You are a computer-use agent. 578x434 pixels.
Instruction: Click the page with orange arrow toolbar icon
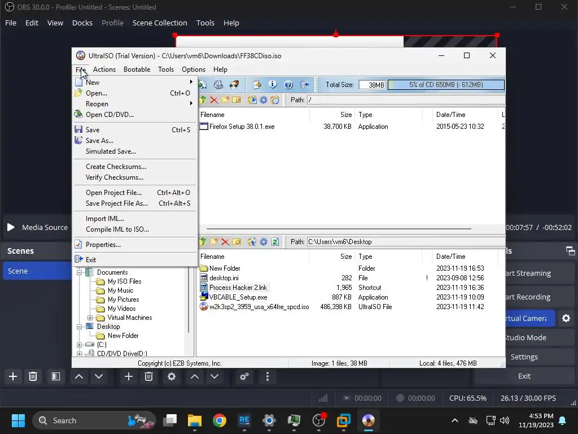click(257, 85)
